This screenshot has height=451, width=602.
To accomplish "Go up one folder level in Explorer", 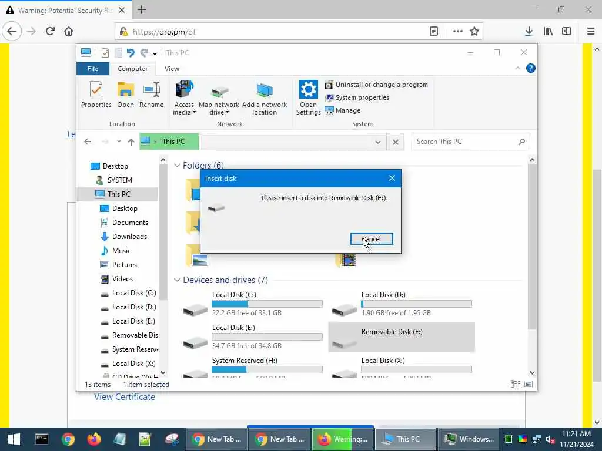I will pos(131,142).
